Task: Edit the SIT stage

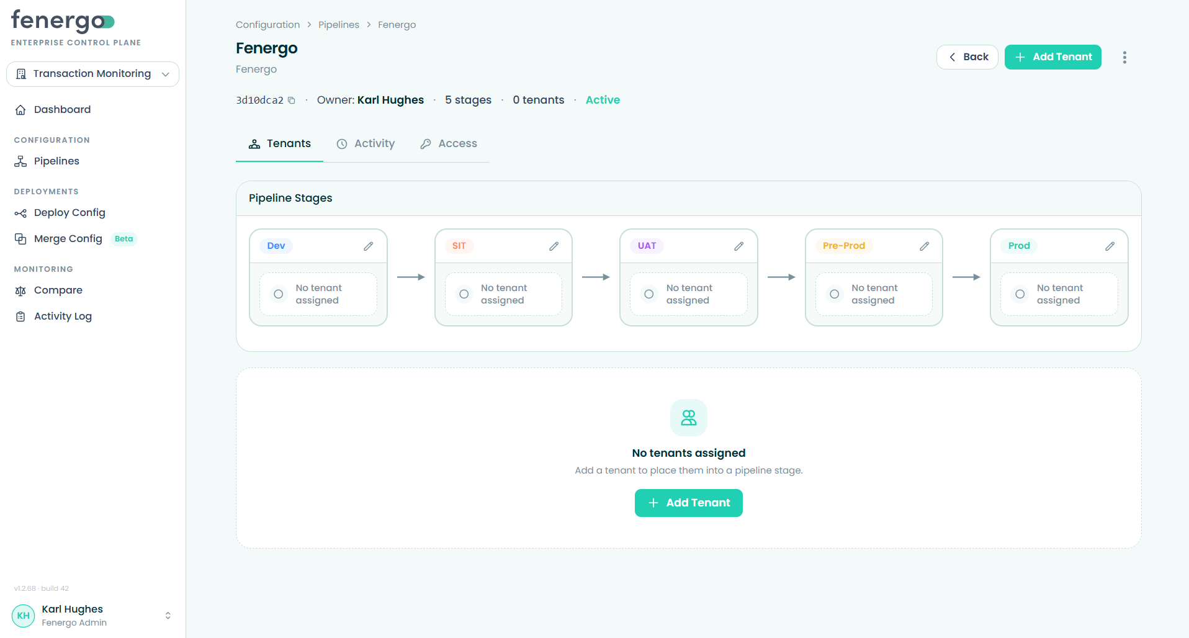Action: tap(554, 246)
